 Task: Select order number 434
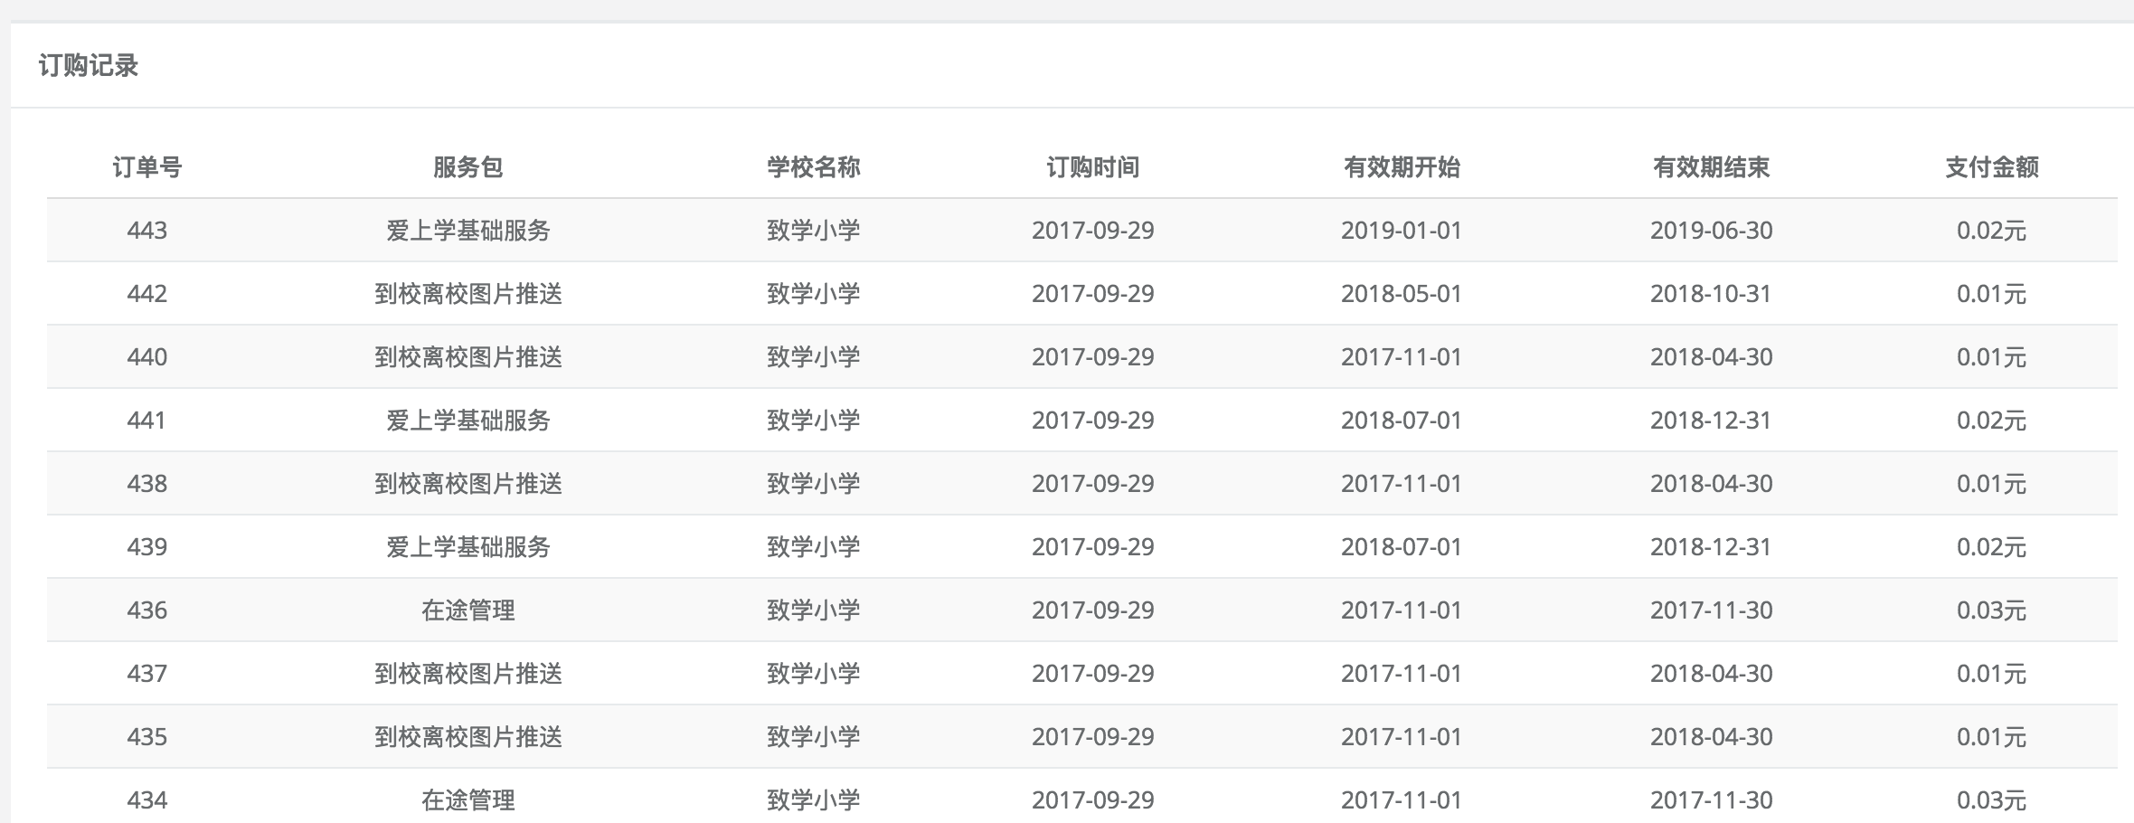pos(146,800)
